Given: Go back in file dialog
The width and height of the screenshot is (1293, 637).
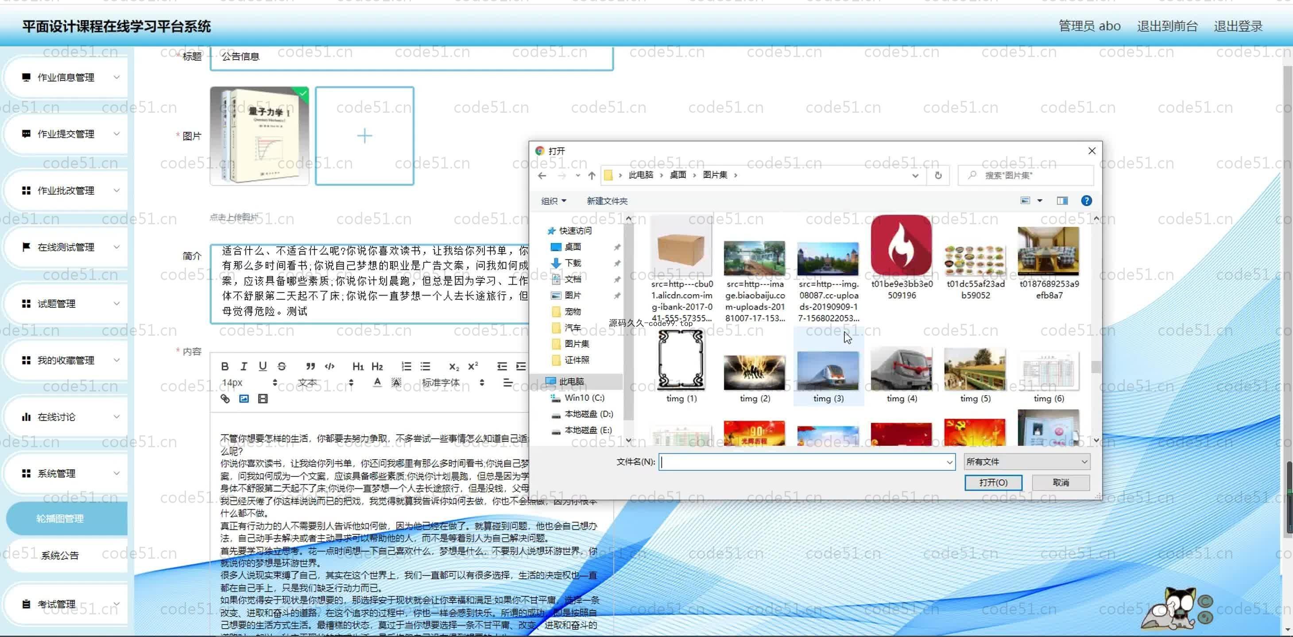Looking at the screenshot, I should coord(542,176).
